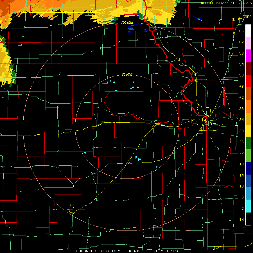Select the "34" legend value
The image size is (253, 253).
tap(241, 120)
